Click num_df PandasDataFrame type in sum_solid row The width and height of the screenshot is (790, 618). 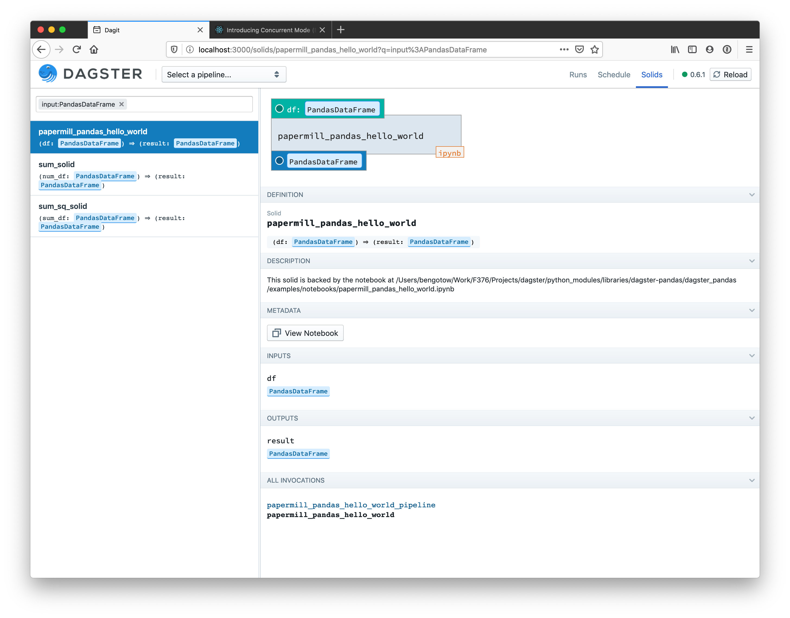click(105, 176)
